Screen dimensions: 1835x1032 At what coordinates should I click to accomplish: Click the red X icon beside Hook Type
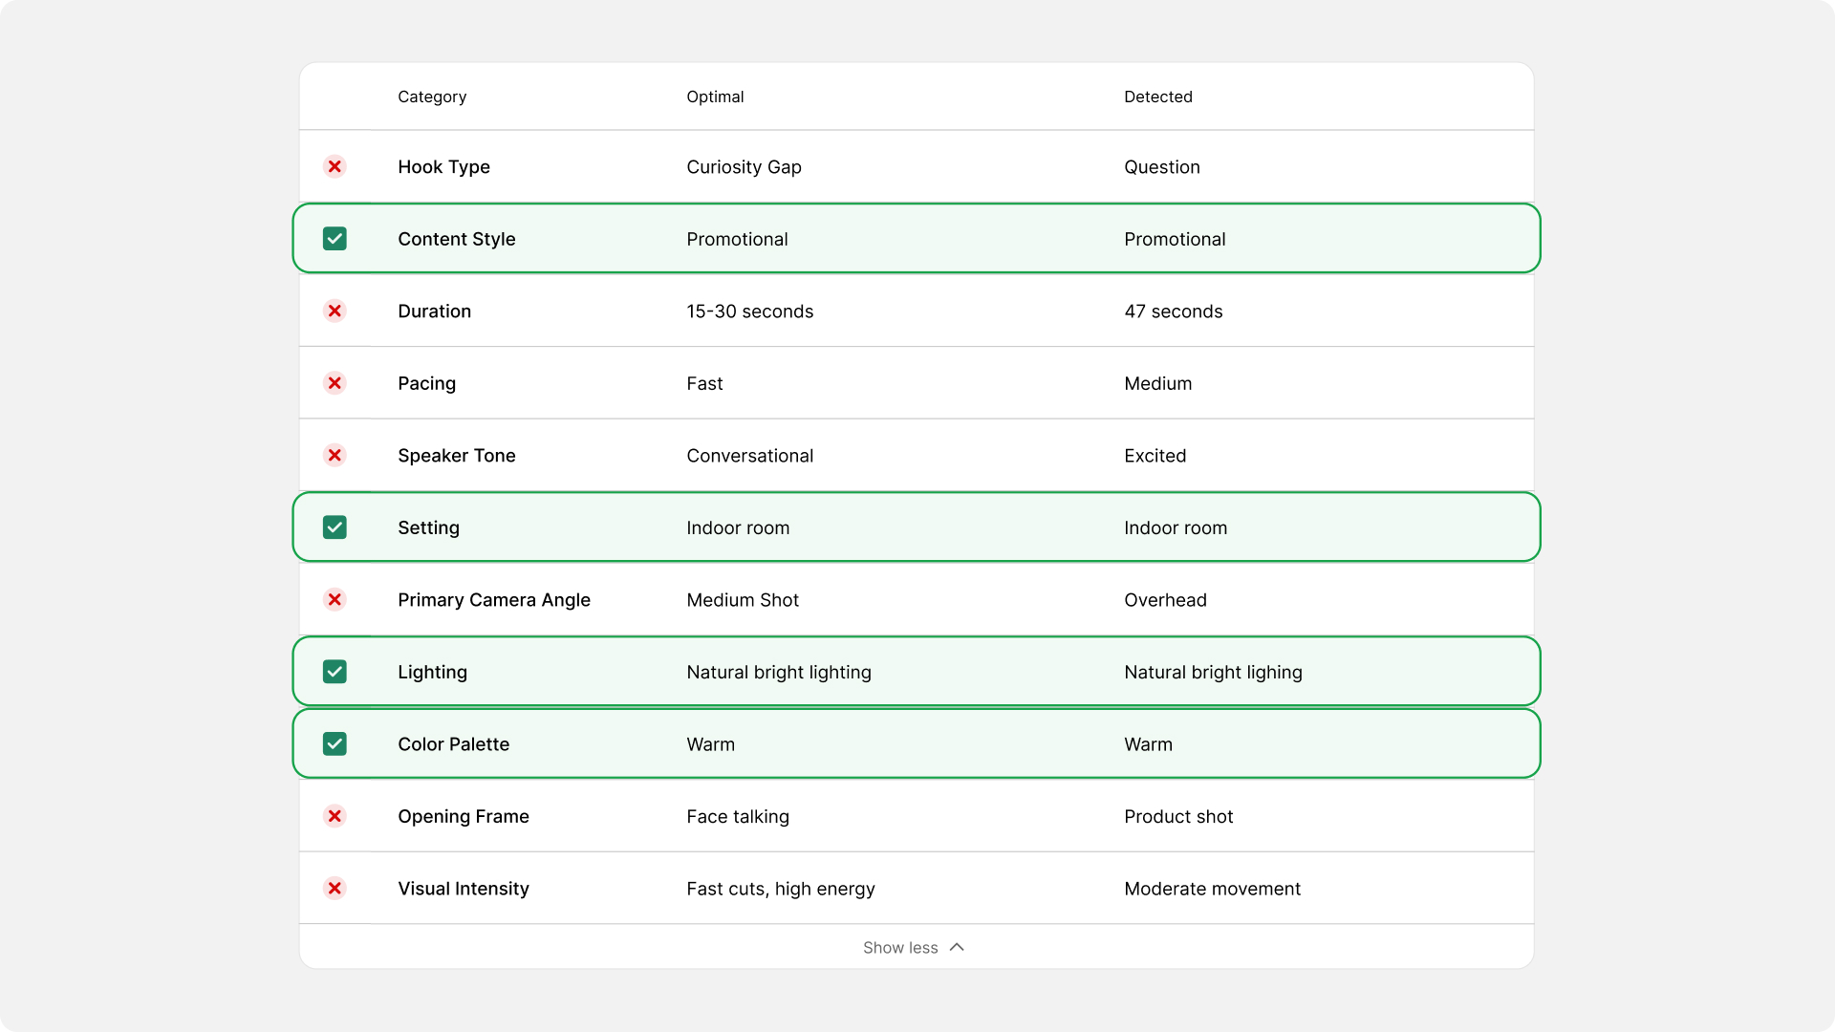335,167
